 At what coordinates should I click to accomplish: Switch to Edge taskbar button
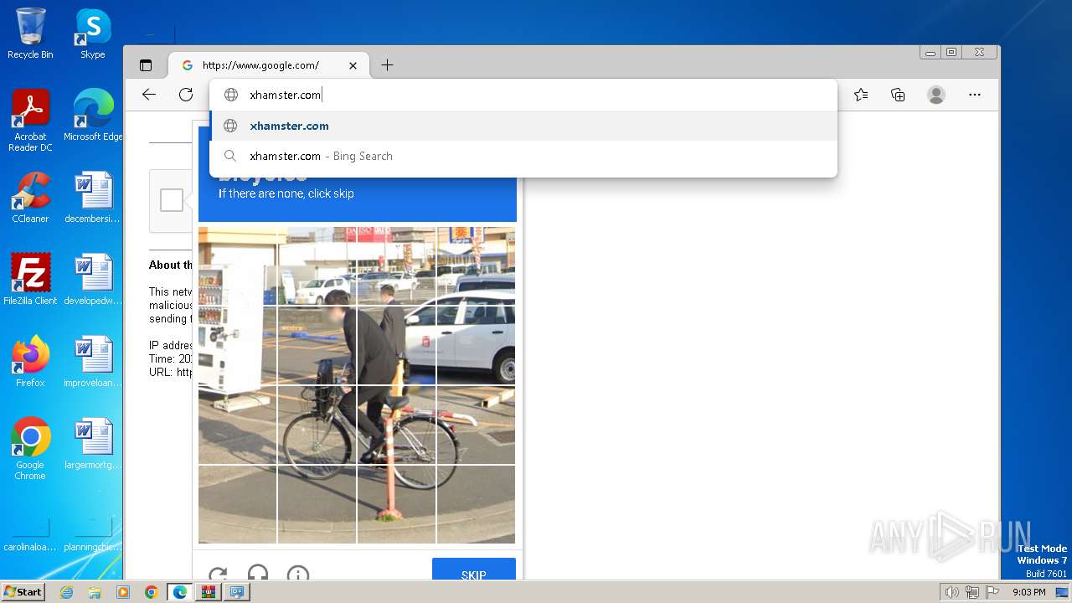[180, 592]
